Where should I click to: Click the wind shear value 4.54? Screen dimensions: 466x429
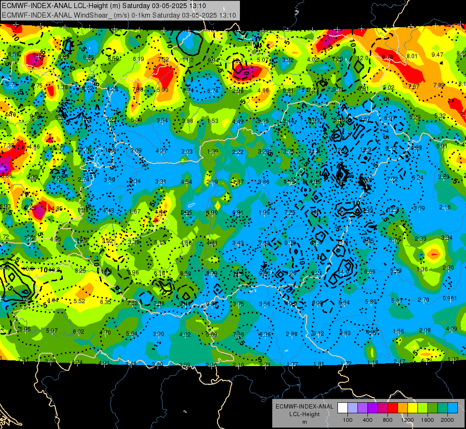pos(186,182)
